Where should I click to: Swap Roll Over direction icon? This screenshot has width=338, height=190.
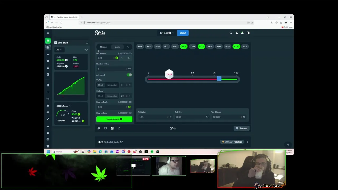click(207, 117)
